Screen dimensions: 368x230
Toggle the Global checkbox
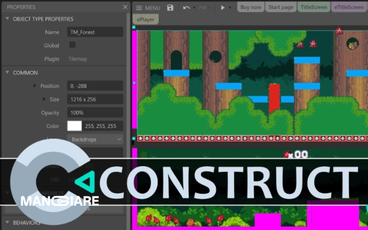[72, 45]
